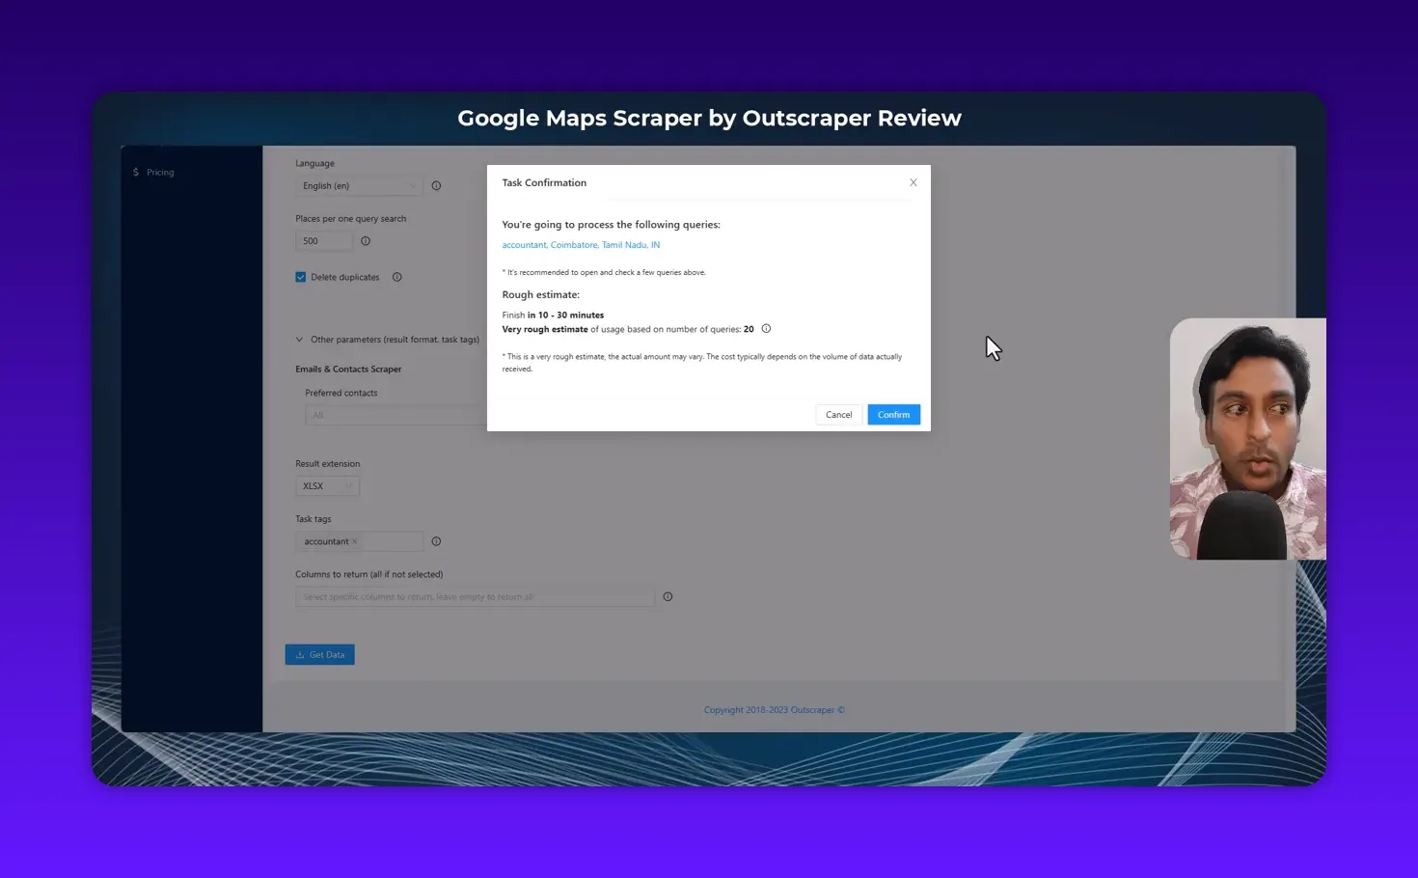Confirm the task in the dialog
The width and height of the screenshot is (1418, 878).
892,414
